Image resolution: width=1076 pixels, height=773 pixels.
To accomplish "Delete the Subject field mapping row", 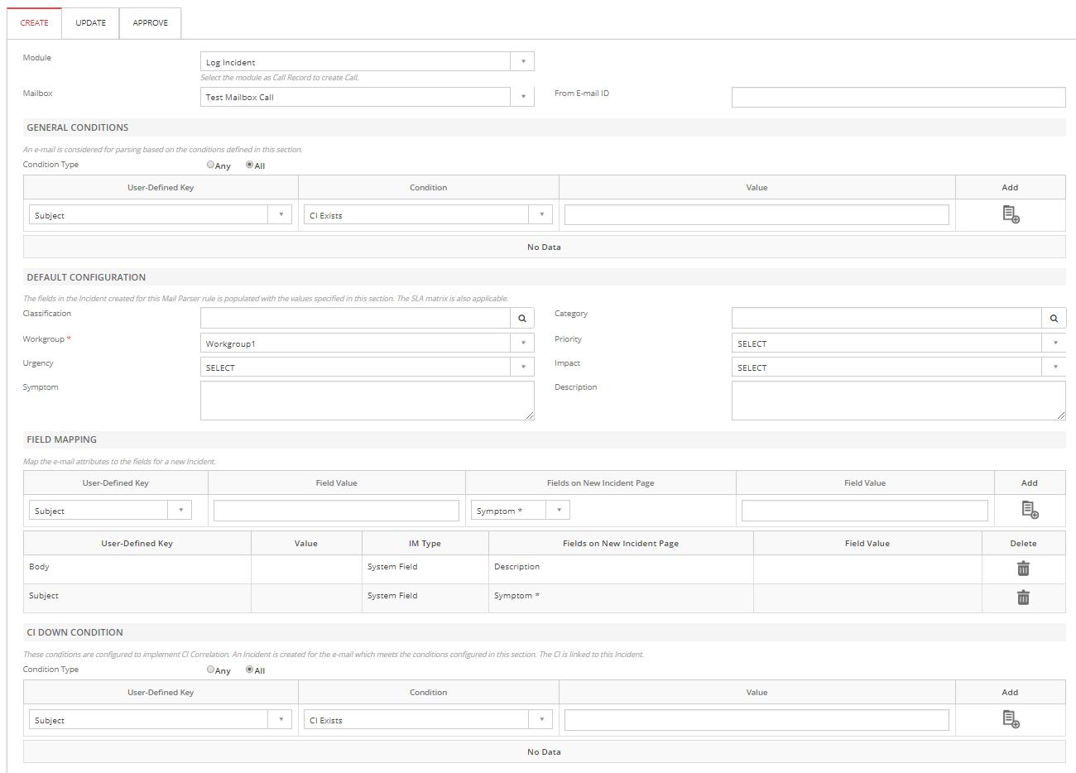I will 1023,598.
